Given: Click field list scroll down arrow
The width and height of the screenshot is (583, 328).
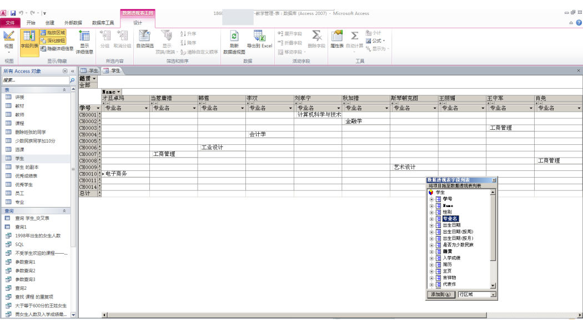Looking at the screenshot, I should pos(493,286).
